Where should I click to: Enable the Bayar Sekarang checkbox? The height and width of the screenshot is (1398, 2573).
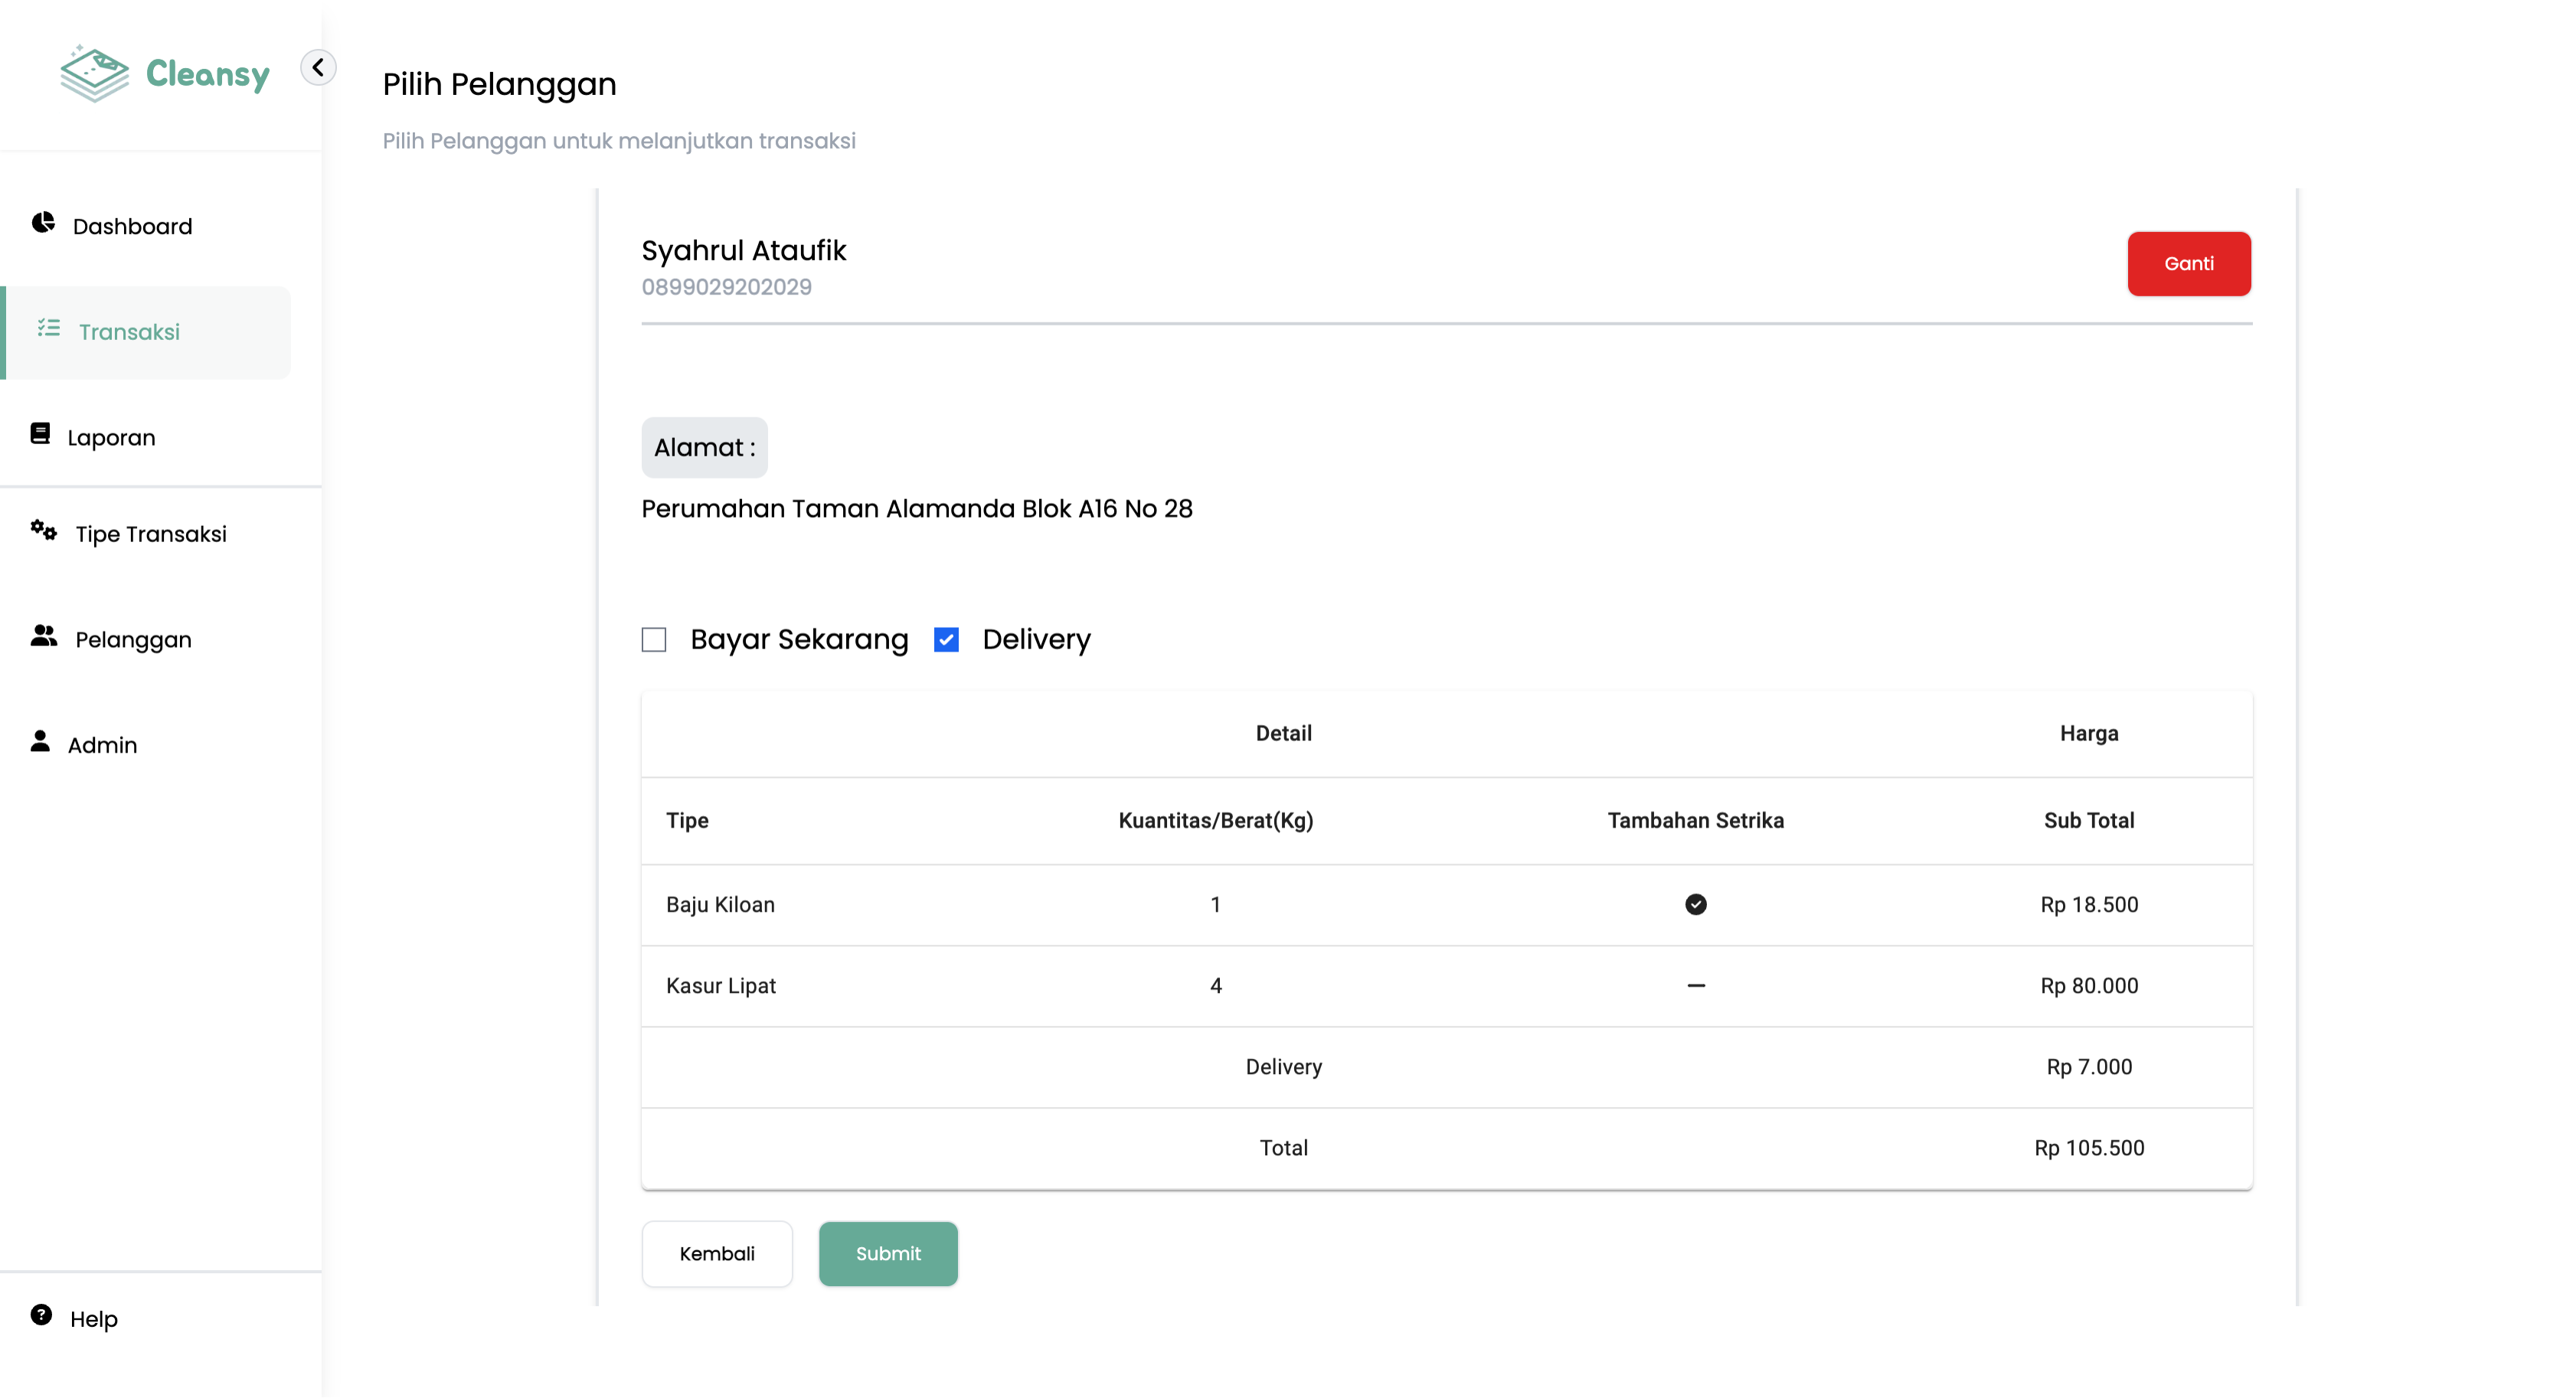click(x=654, y=640)
